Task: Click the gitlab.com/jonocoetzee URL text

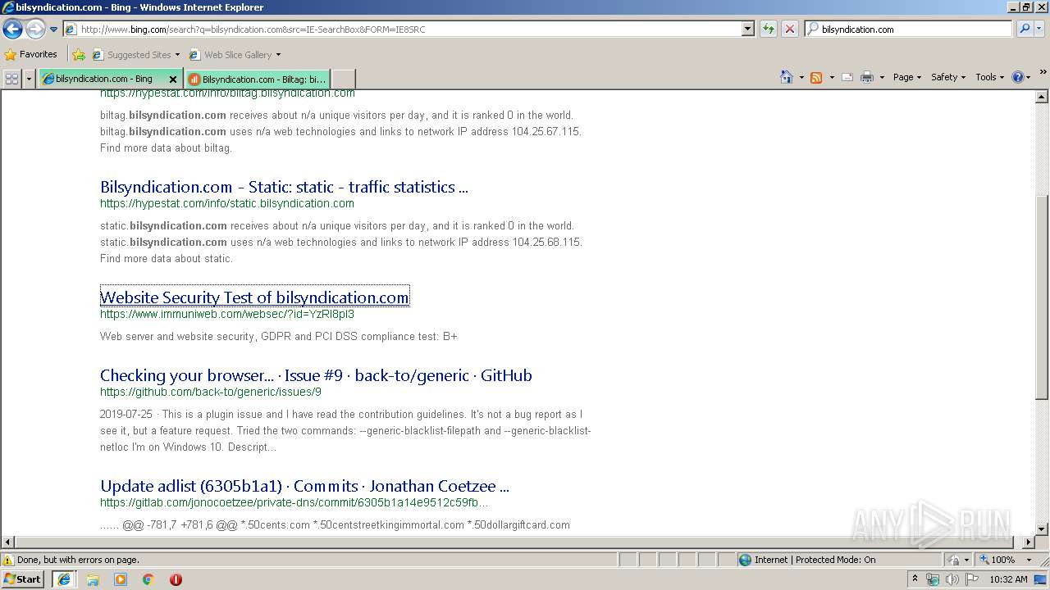Action: click(x=294, y=502)
